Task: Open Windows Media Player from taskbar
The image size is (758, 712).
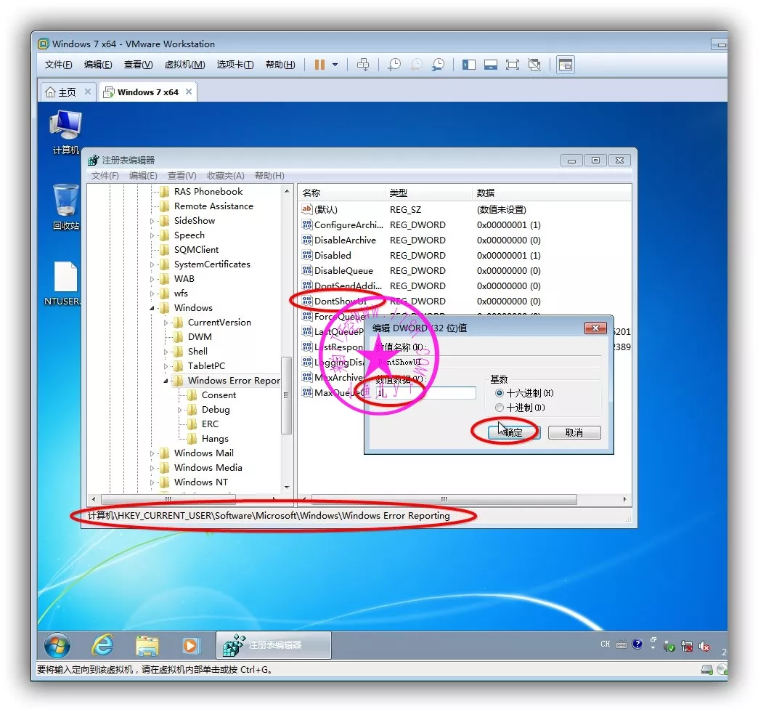Action: (190, 644)
